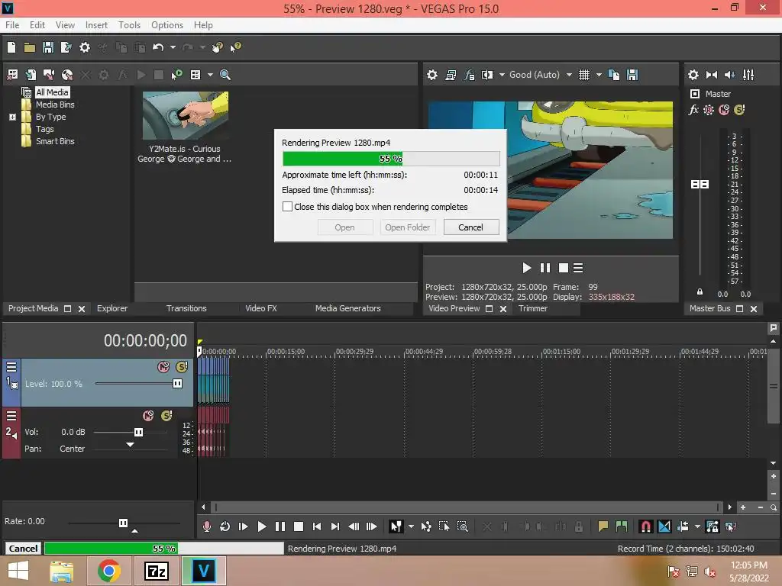The image size is (782, 586).
Task: Click the Get Media from web icon
Action: (67, 75)
